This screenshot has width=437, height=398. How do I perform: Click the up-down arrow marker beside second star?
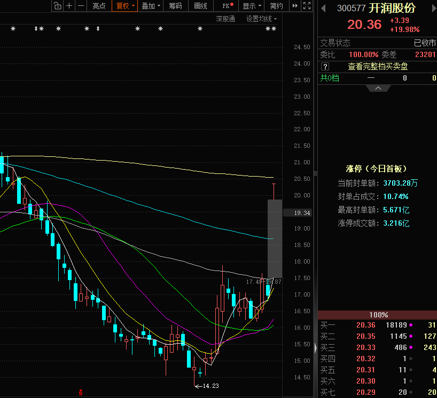click(36, 28)
